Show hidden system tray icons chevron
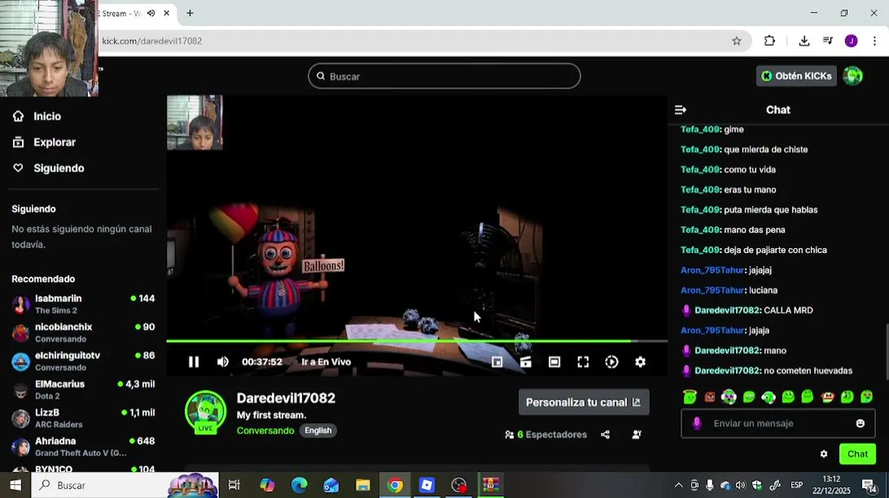 pyautogui.click(x=679, y=486)
